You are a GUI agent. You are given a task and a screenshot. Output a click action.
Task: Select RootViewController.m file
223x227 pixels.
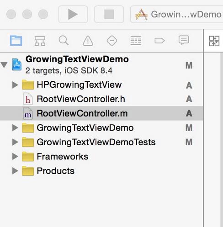tap(101, 113)
